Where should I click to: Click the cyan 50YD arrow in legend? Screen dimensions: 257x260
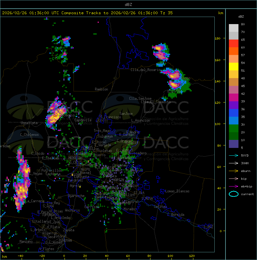coord(234,155)
